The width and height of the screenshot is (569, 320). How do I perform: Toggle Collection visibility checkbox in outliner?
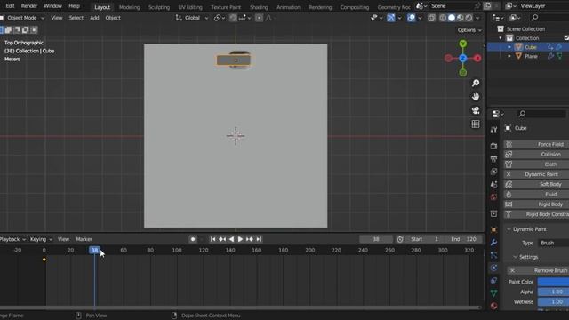tap(566, 38)
